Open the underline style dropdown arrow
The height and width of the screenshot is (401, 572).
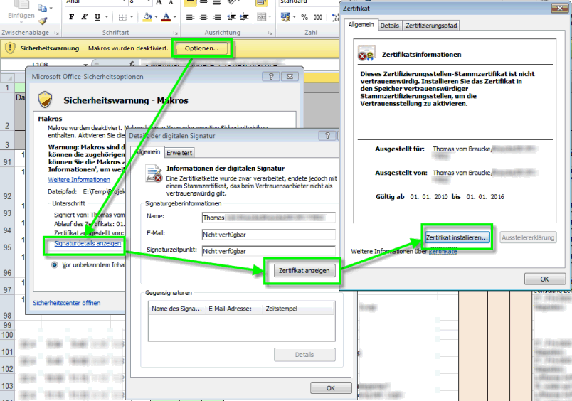point(106,16)
